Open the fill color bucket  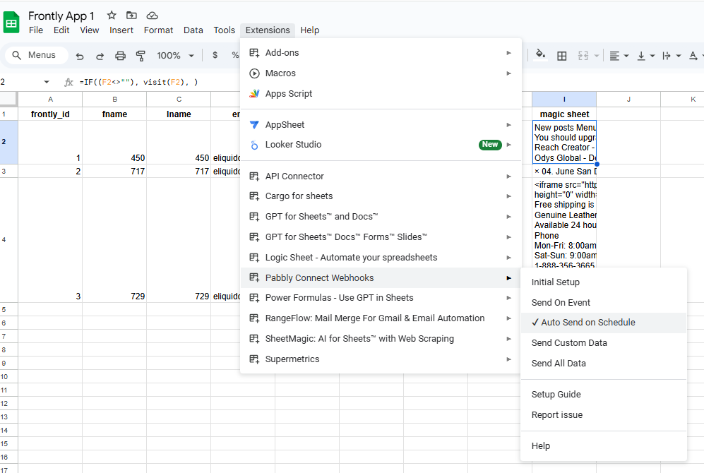541,55
